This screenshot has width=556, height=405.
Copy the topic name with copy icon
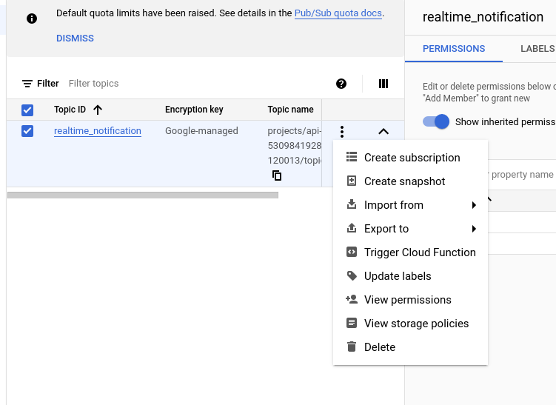(x=277, y=175)
